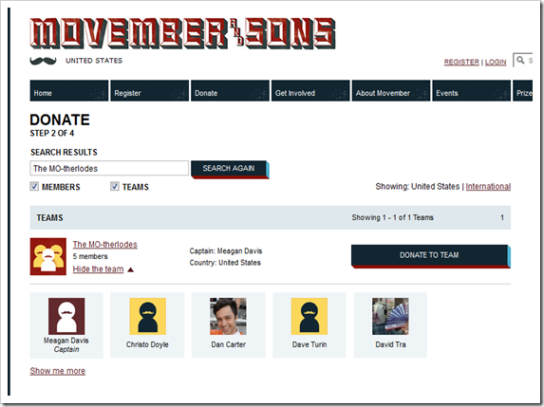Open David Tra's profile photo
This screenshot has width=544, height=407.
coord(390,316)
